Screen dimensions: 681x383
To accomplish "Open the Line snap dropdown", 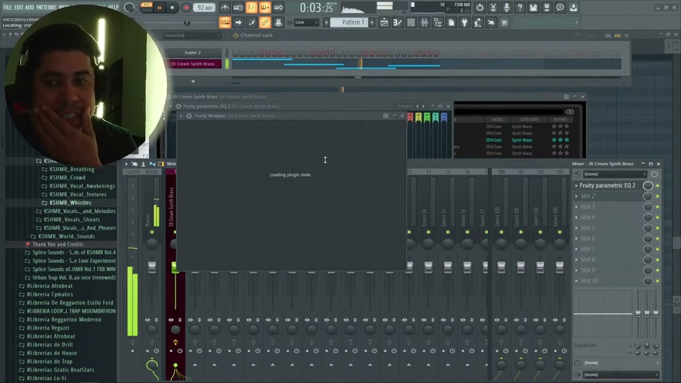I will pyautogui.click(x=306, y=22).
